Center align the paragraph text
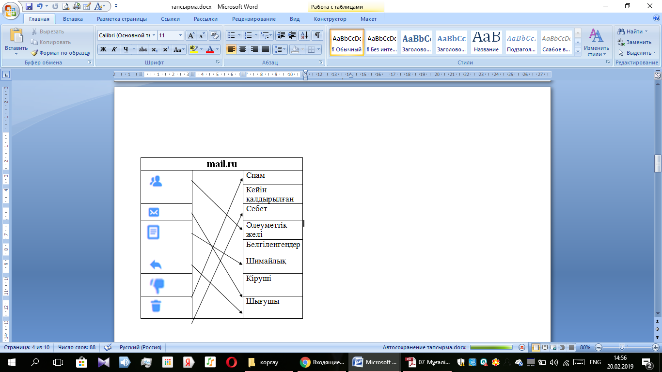This screenshot has height=372, width=662. pyautogui.click(x=243, y=49)
